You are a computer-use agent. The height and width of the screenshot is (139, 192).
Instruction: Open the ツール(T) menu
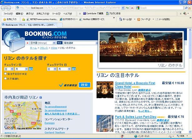pyautogui.click(x=56, y=14)
